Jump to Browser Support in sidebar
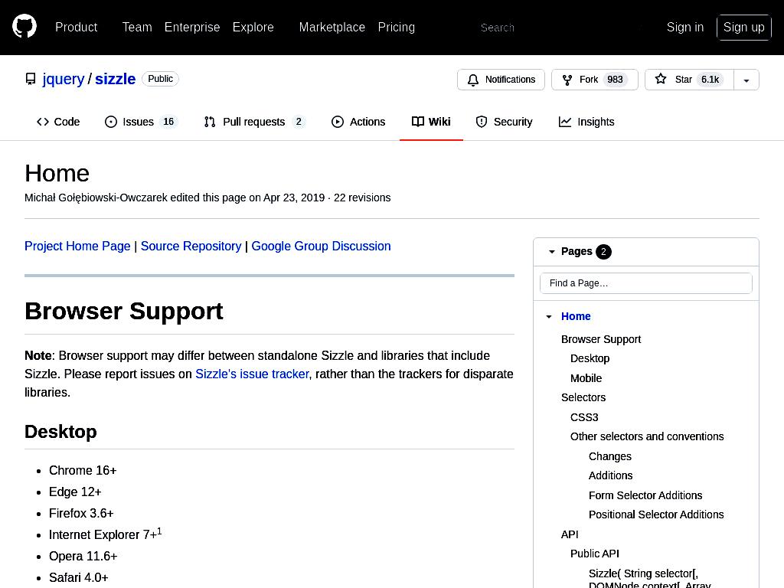The image size is (784, 588). (600, 339)
